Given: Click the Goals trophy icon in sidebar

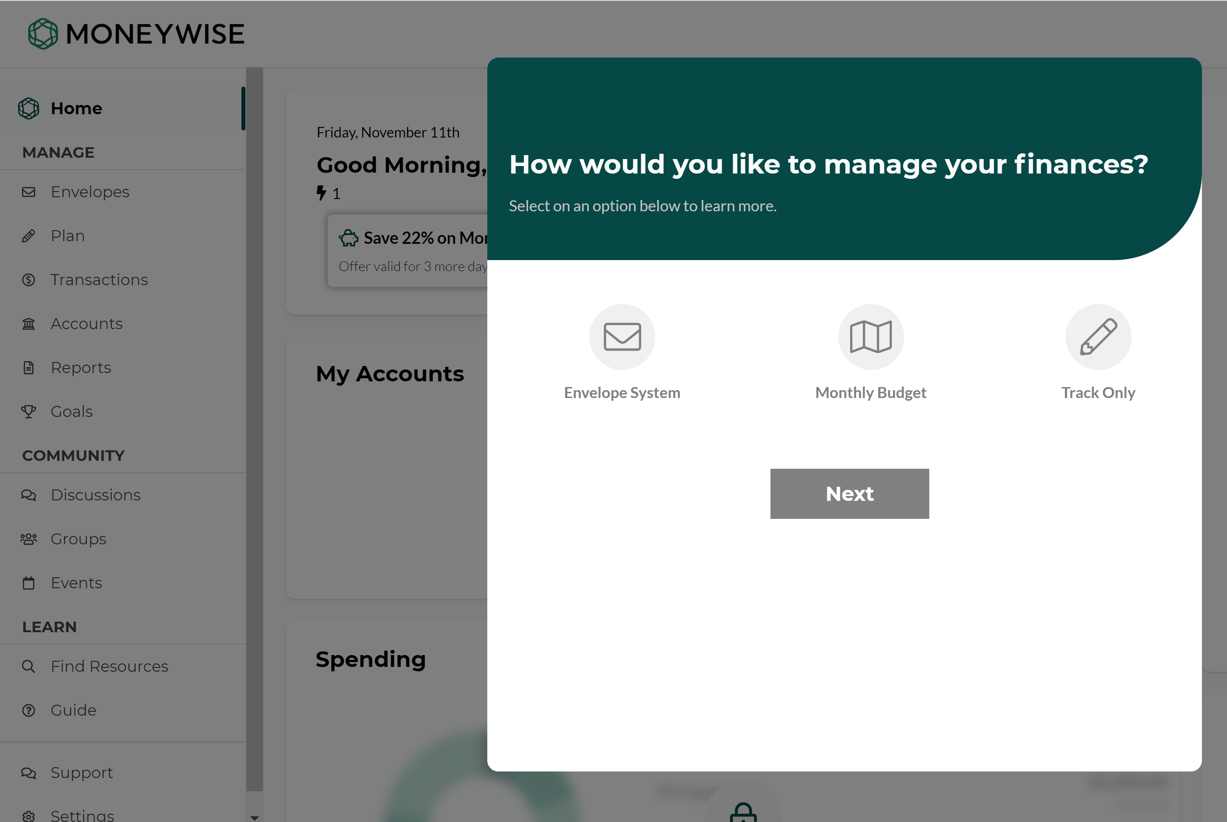Looking at the screenshot, I should tap(28, 412).
